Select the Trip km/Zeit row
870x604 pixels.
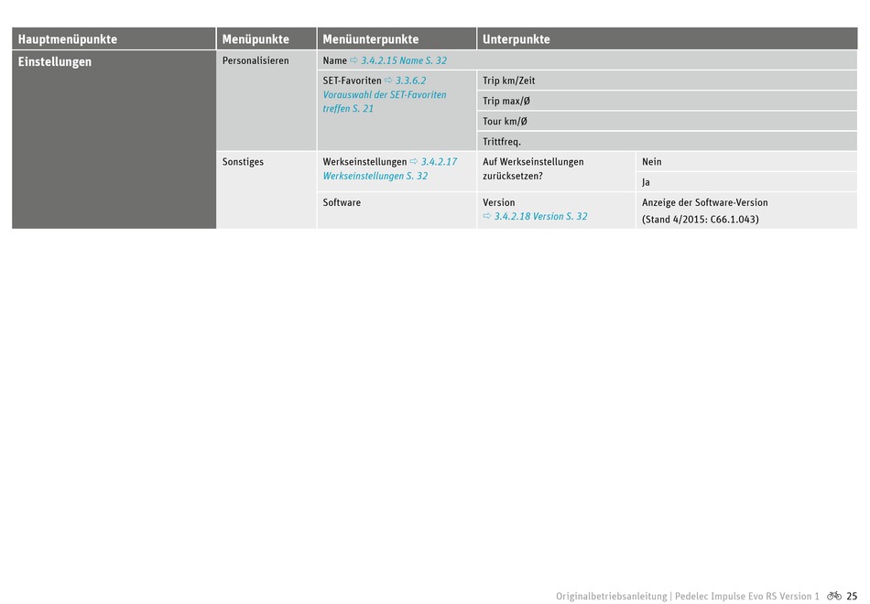(x=509, y=81)
